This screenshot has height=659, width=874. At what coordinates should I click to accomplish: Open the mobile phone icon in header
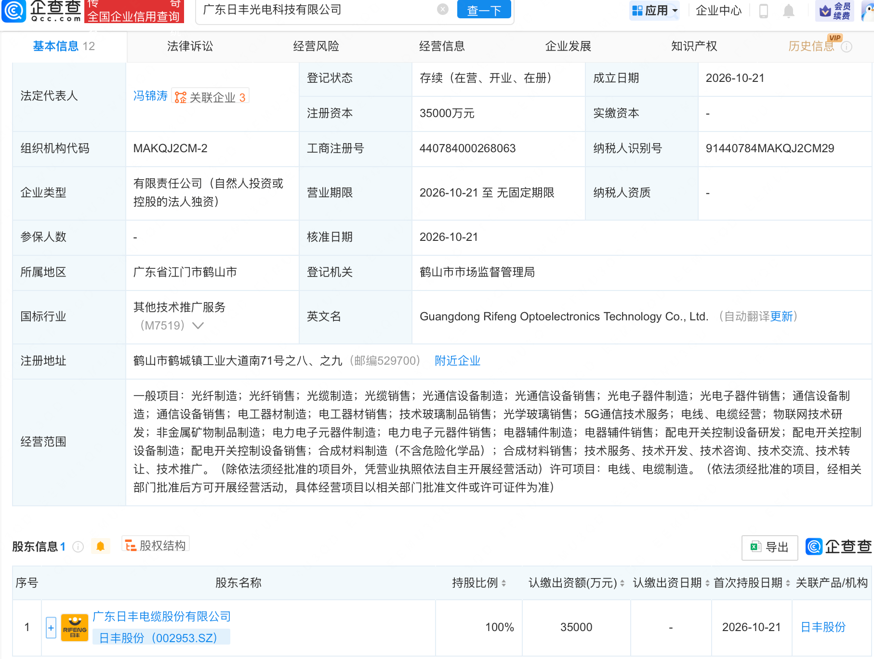click(763, 11)
